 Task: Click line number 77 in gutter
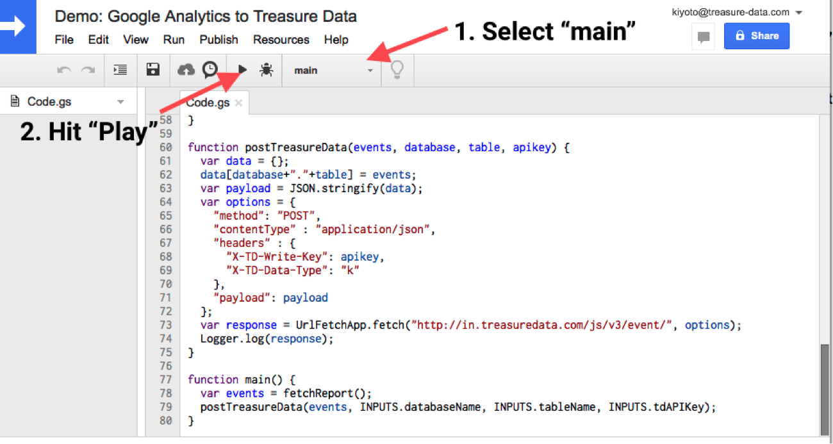165,380
